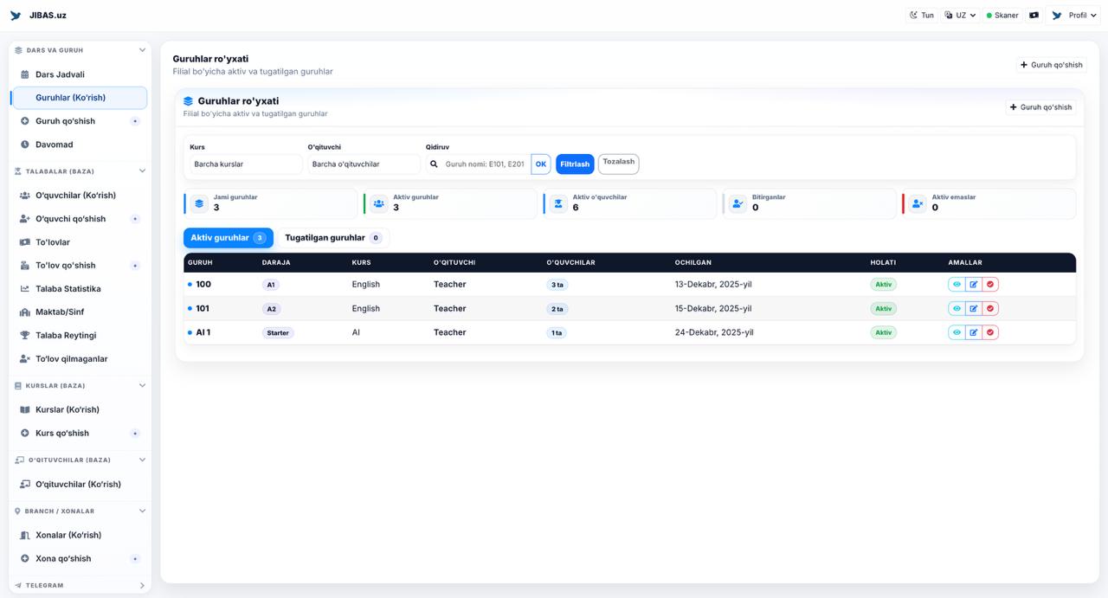The width and height of the screenshot is (1108, 598).
Task: Click the cash icon in top bar
Action: [1034, 16]
